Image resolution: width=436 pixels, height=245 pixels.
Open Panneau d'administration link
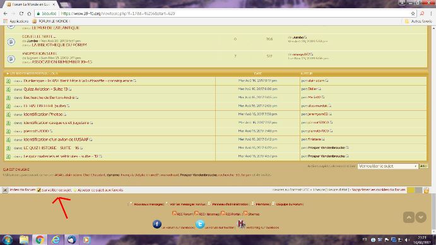[x=230, y=204]
